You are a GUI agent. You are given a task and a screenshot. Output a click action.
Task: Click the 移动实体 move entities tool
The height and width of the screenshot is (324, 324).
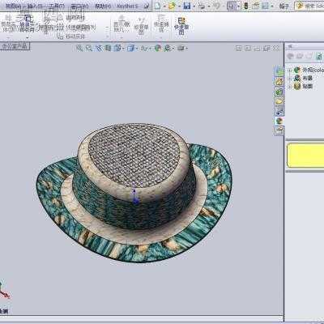tap(71, 36)
